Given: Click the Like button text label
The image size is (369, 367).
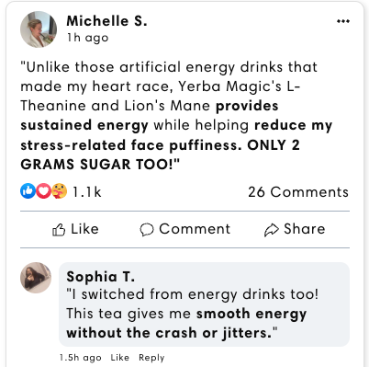Looking at the screenshot, I should pyautogui.click(x=84, y=229).
